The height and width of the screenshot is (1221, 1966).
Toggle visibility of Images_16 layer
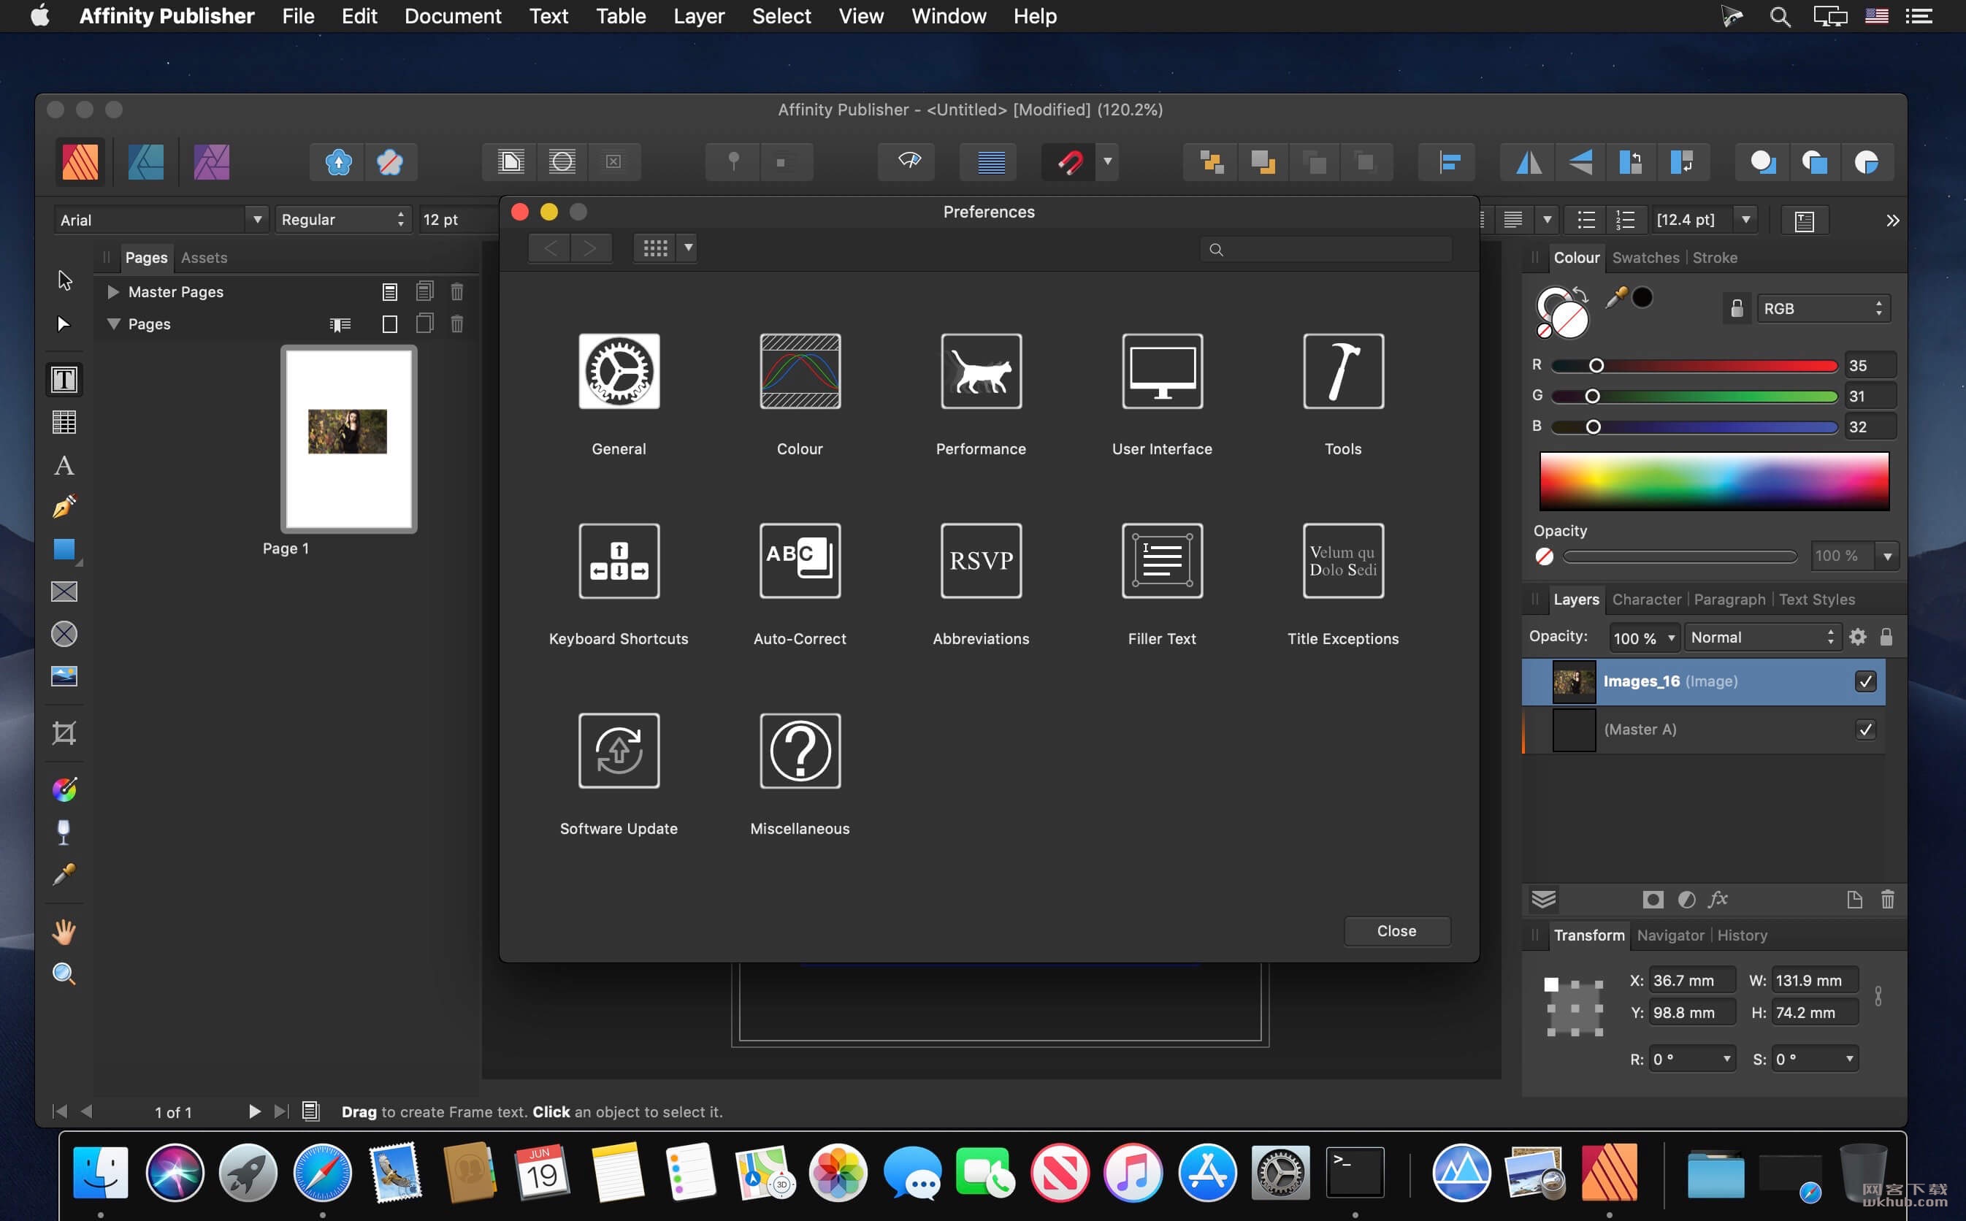click(1865, 681)
